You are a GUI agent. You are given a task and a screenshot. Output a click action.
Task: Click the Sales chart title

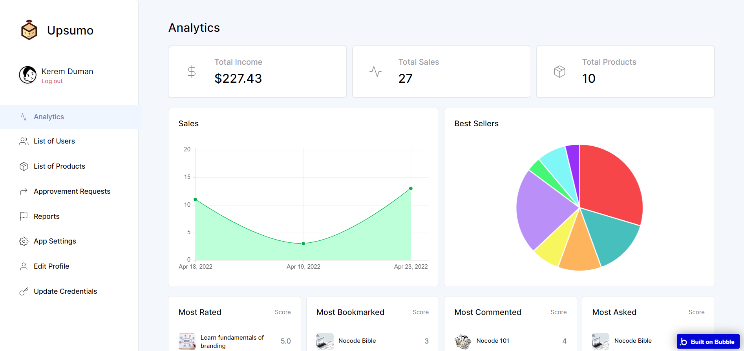tap(188, 124)
